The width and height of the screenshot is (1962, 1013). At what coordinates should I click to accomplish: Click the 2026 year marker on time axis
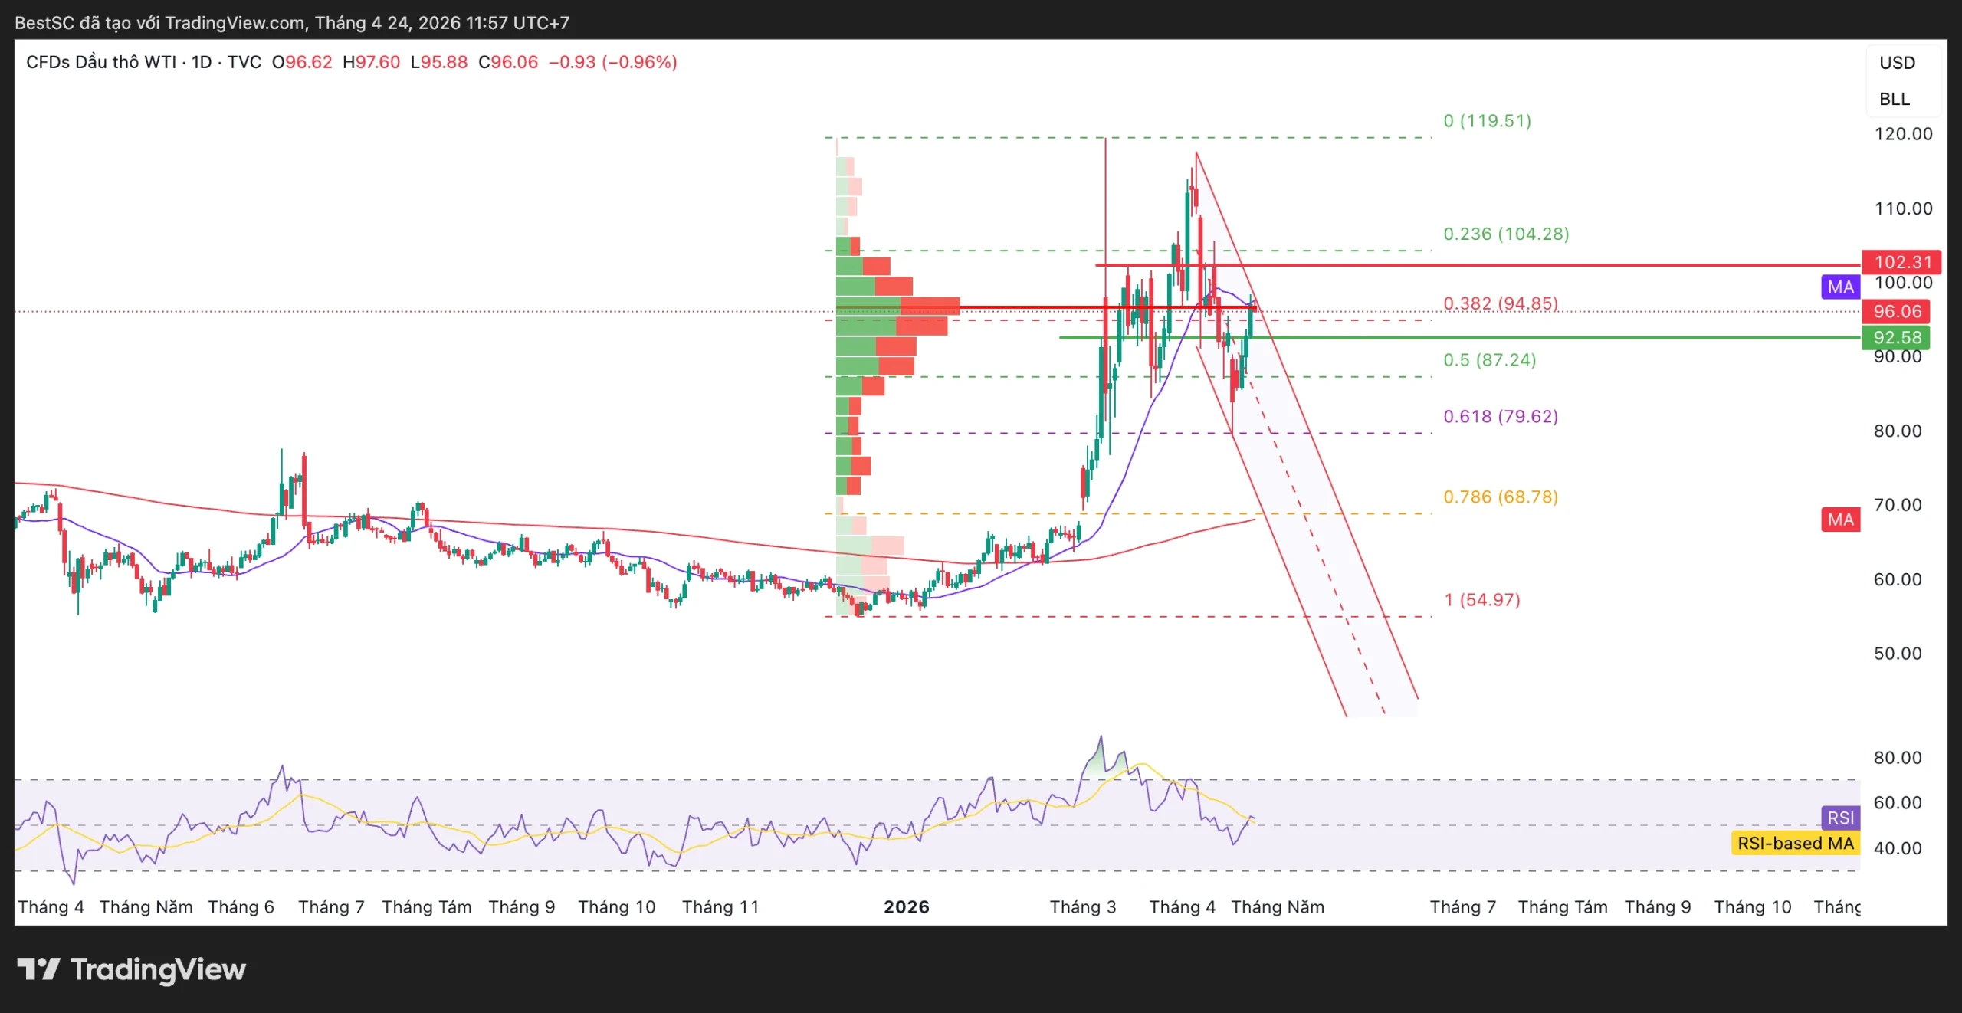(906, 907)
